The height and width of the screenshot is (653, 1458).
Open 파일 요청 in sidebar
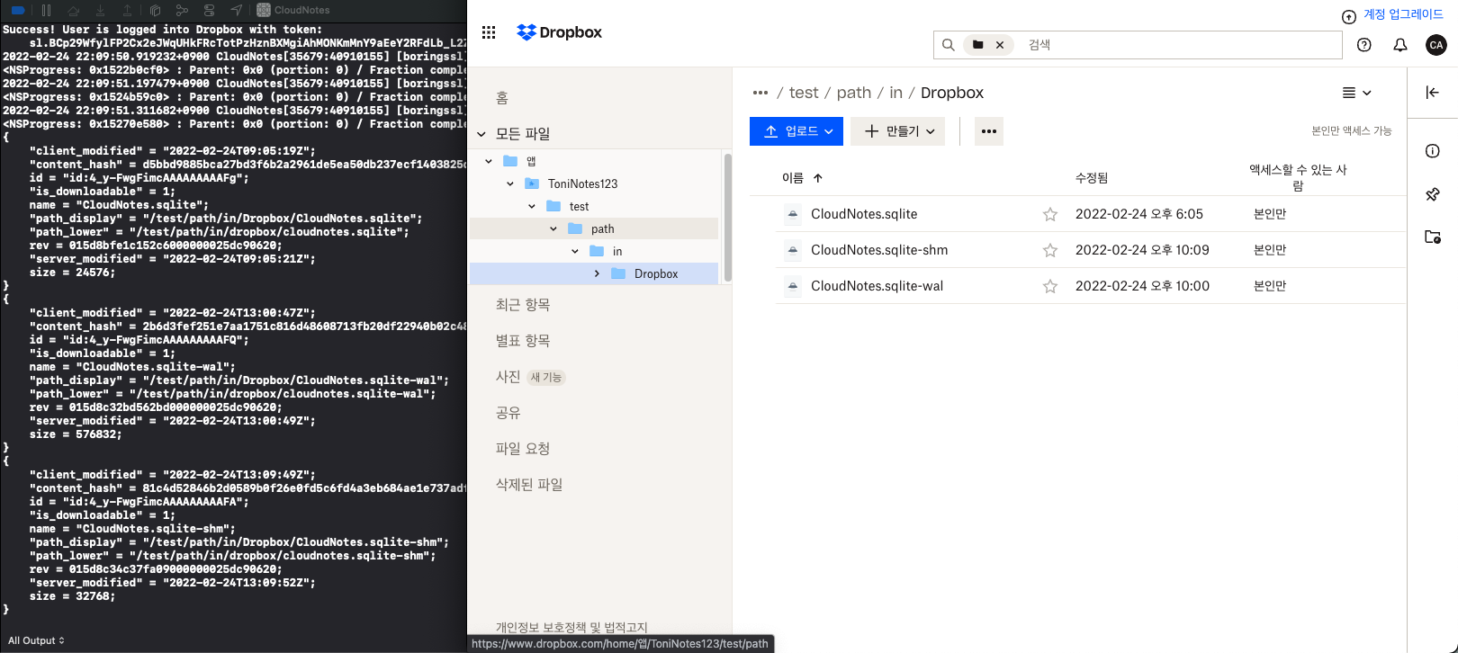pyautogui.click(x=523, y=449)
